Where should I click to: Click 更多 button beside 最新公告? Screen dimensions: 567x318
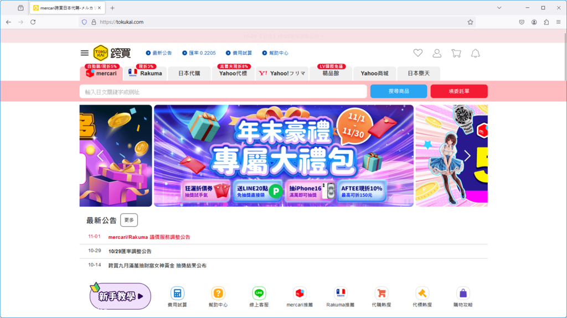(x=128, y=220)
